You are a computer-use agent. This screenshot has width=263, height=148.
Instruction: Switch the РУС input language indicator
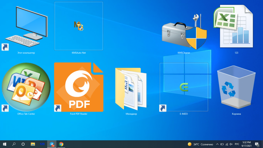[237, 144]
